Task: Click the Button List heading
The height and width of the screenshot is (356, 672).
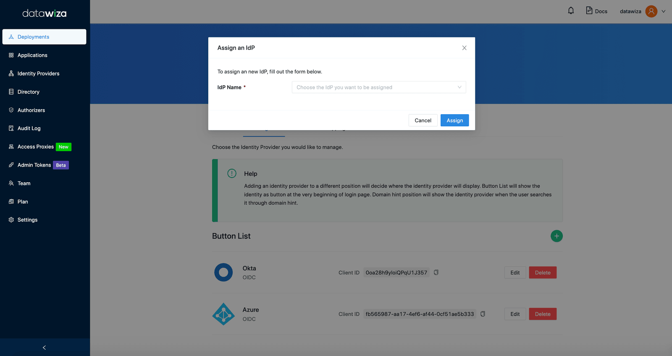Action: click(x=231, y=236)
